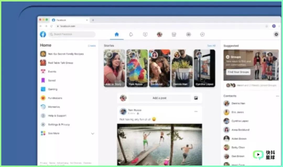Open chat with contact Dennis Han
This screenshot has width=283, height=167.
(x=234, y=103)
